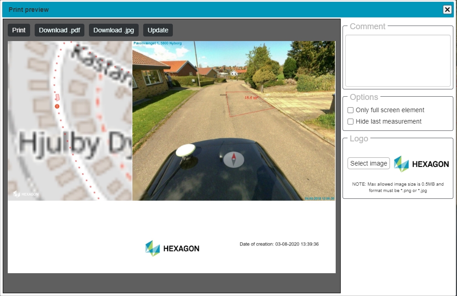The image size is (457, 296).
Task: Click the Hexagon logo in the page footer
Action: click(172, 249)
